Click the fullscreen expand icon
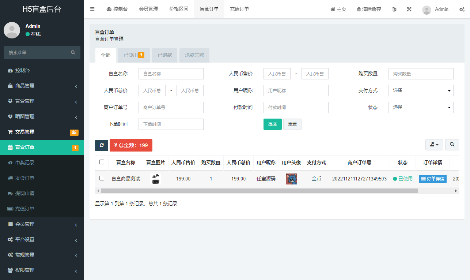The width and height of the screenshot is (470, 280). pos(409,9)
